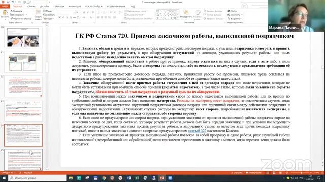Click inside the shapes gallery
This screenshot has width=325, height=182.
tap(167, 15)
